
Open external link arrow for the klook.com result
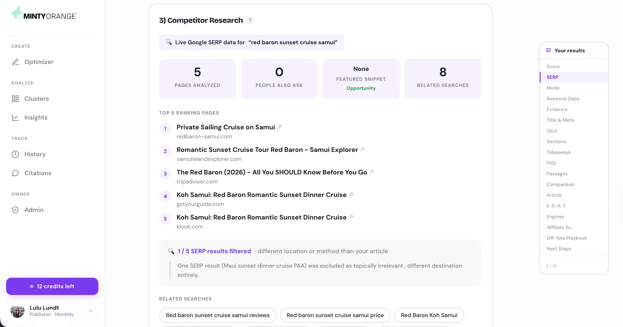point(351,217)
